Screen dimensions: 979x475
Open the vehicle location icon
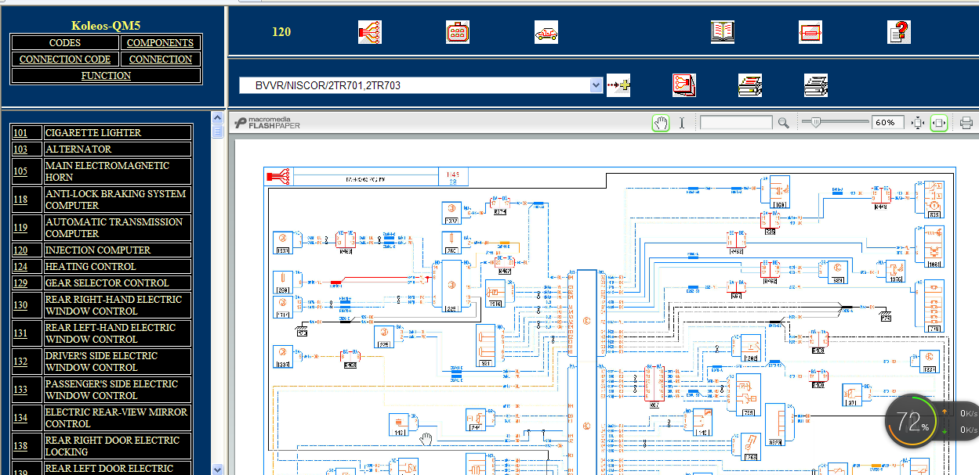[546, 32]
